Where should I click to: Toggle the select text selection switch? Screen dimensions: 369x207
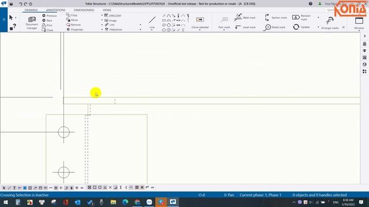14,187
